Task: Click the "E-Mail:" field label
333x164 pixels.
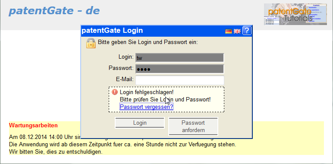Action: (x=125, y=79)
